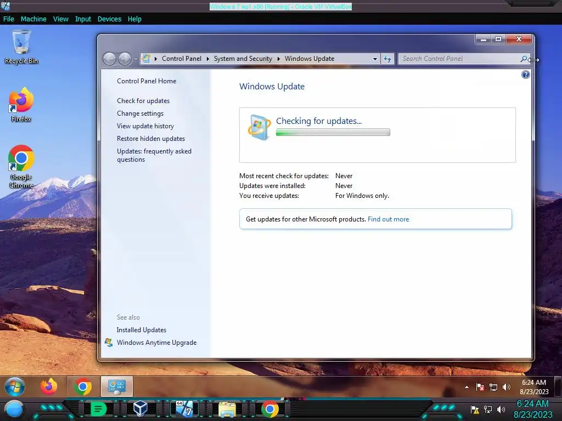
Task: Expand the arrow after Control Panel breadcrumb
Action: pyautogui.click(x=207, y=59)
